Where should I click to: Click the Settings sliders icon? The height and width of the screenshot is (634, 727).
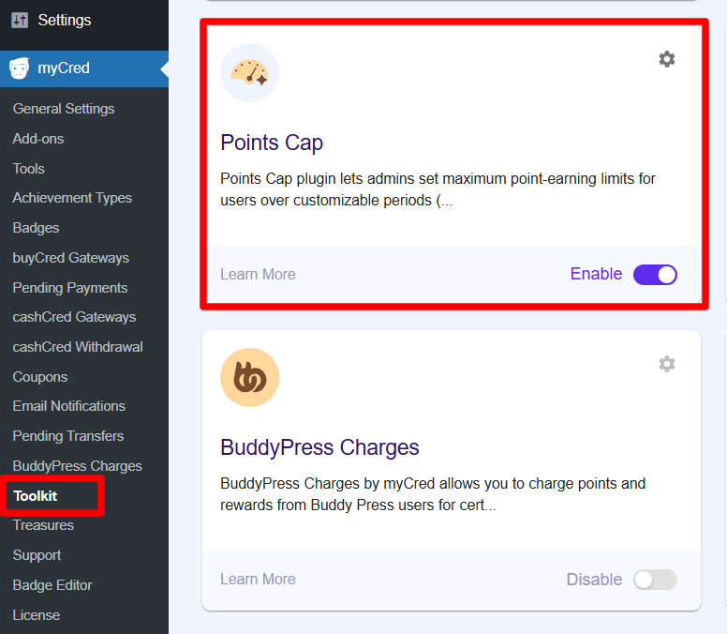pyautogui.click(x=20, y=20)
